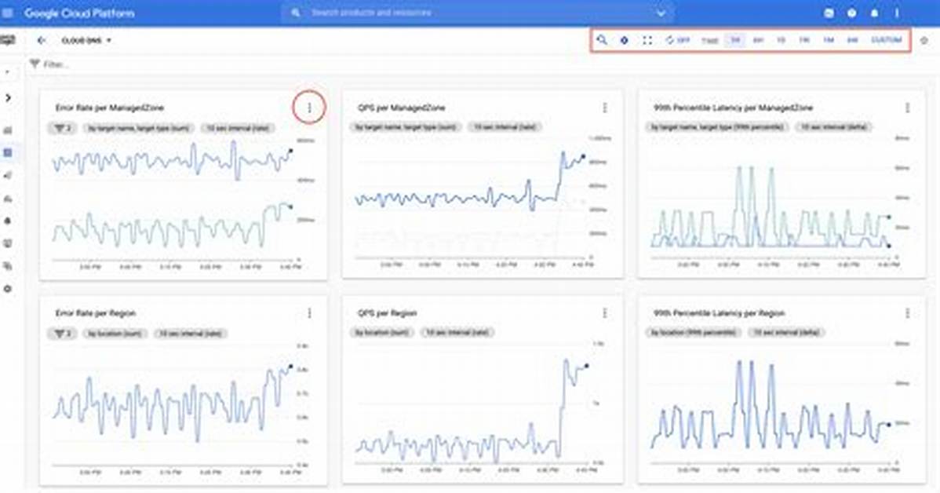The width and height of the screenshot is (940, 493).
Task: Open more options for QPS per Region
Action: pos(604,313)
